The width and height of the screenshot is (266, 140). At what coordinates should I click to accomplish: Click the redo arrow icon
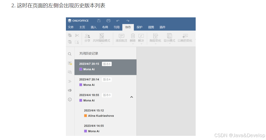pyautogui.click(x=128, y=21)
